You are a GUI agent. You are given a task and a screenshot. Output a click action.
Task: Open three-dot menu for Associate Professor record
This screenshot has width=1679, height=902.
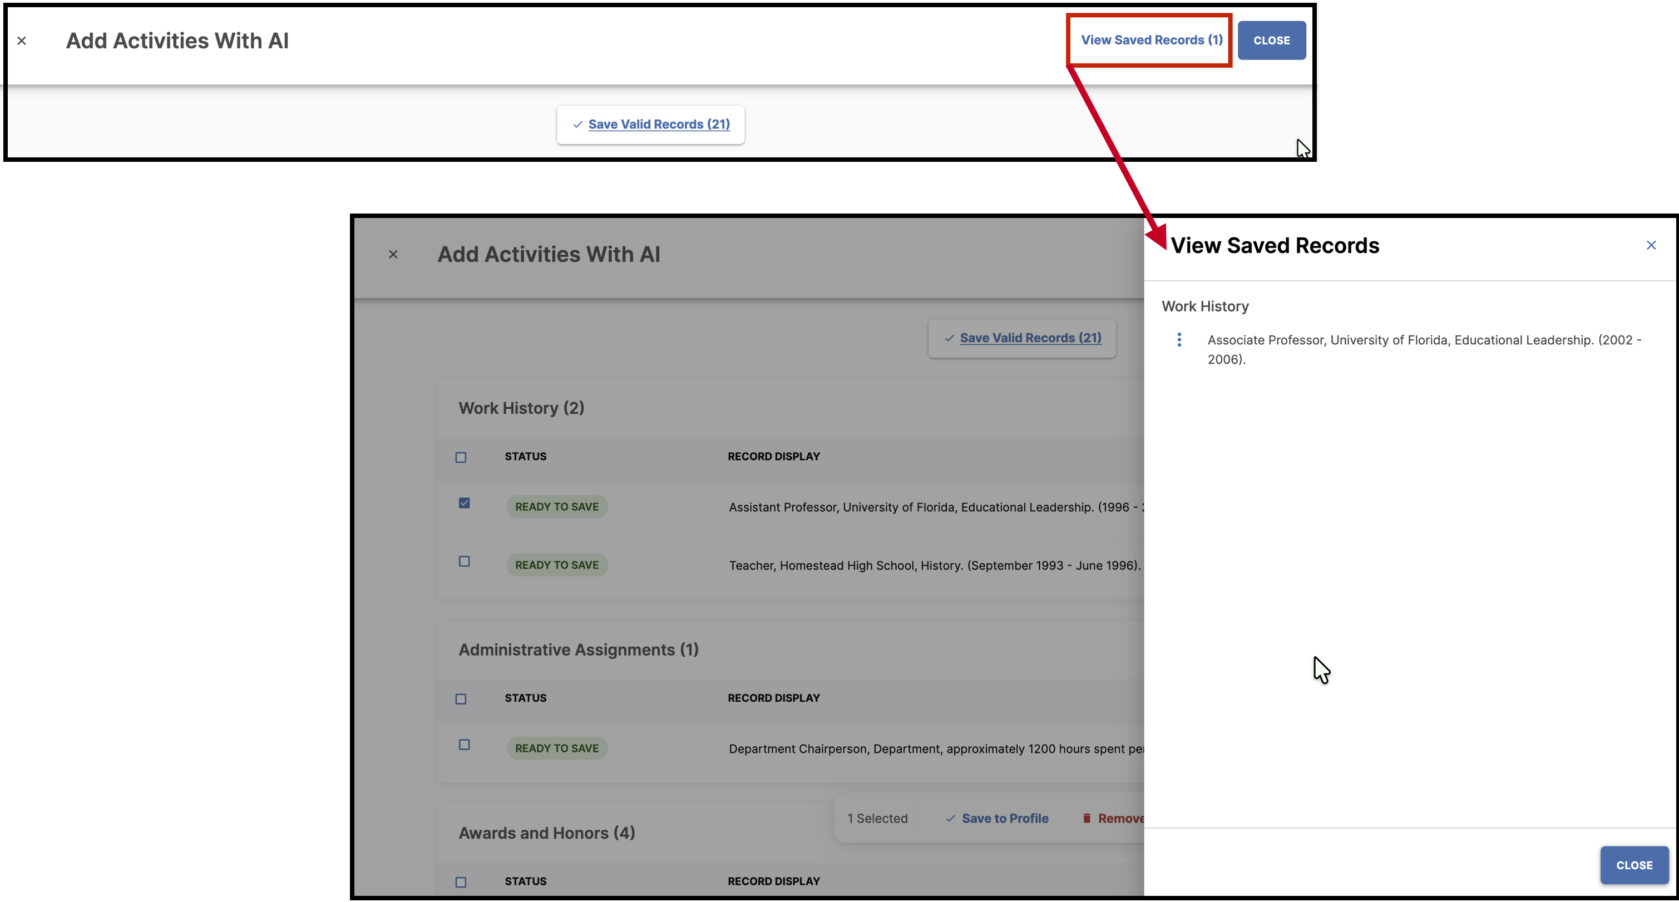coord(1178,340)
